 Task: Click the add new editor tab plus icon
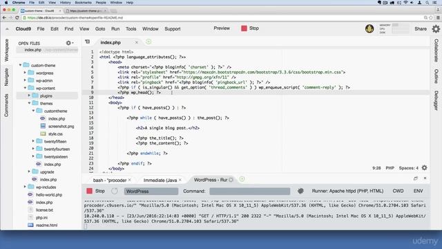coord(148,41)
